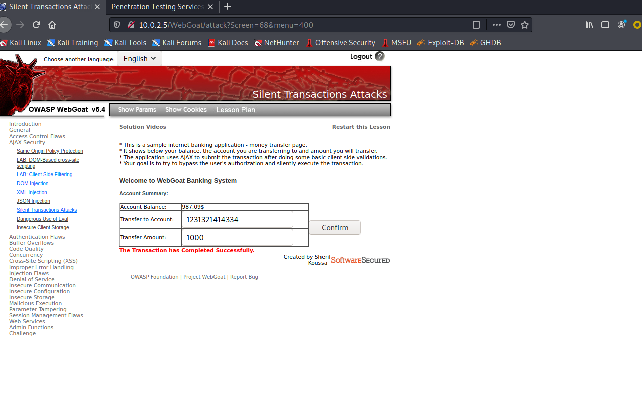Click the help question mark icon

coord(380,56)
